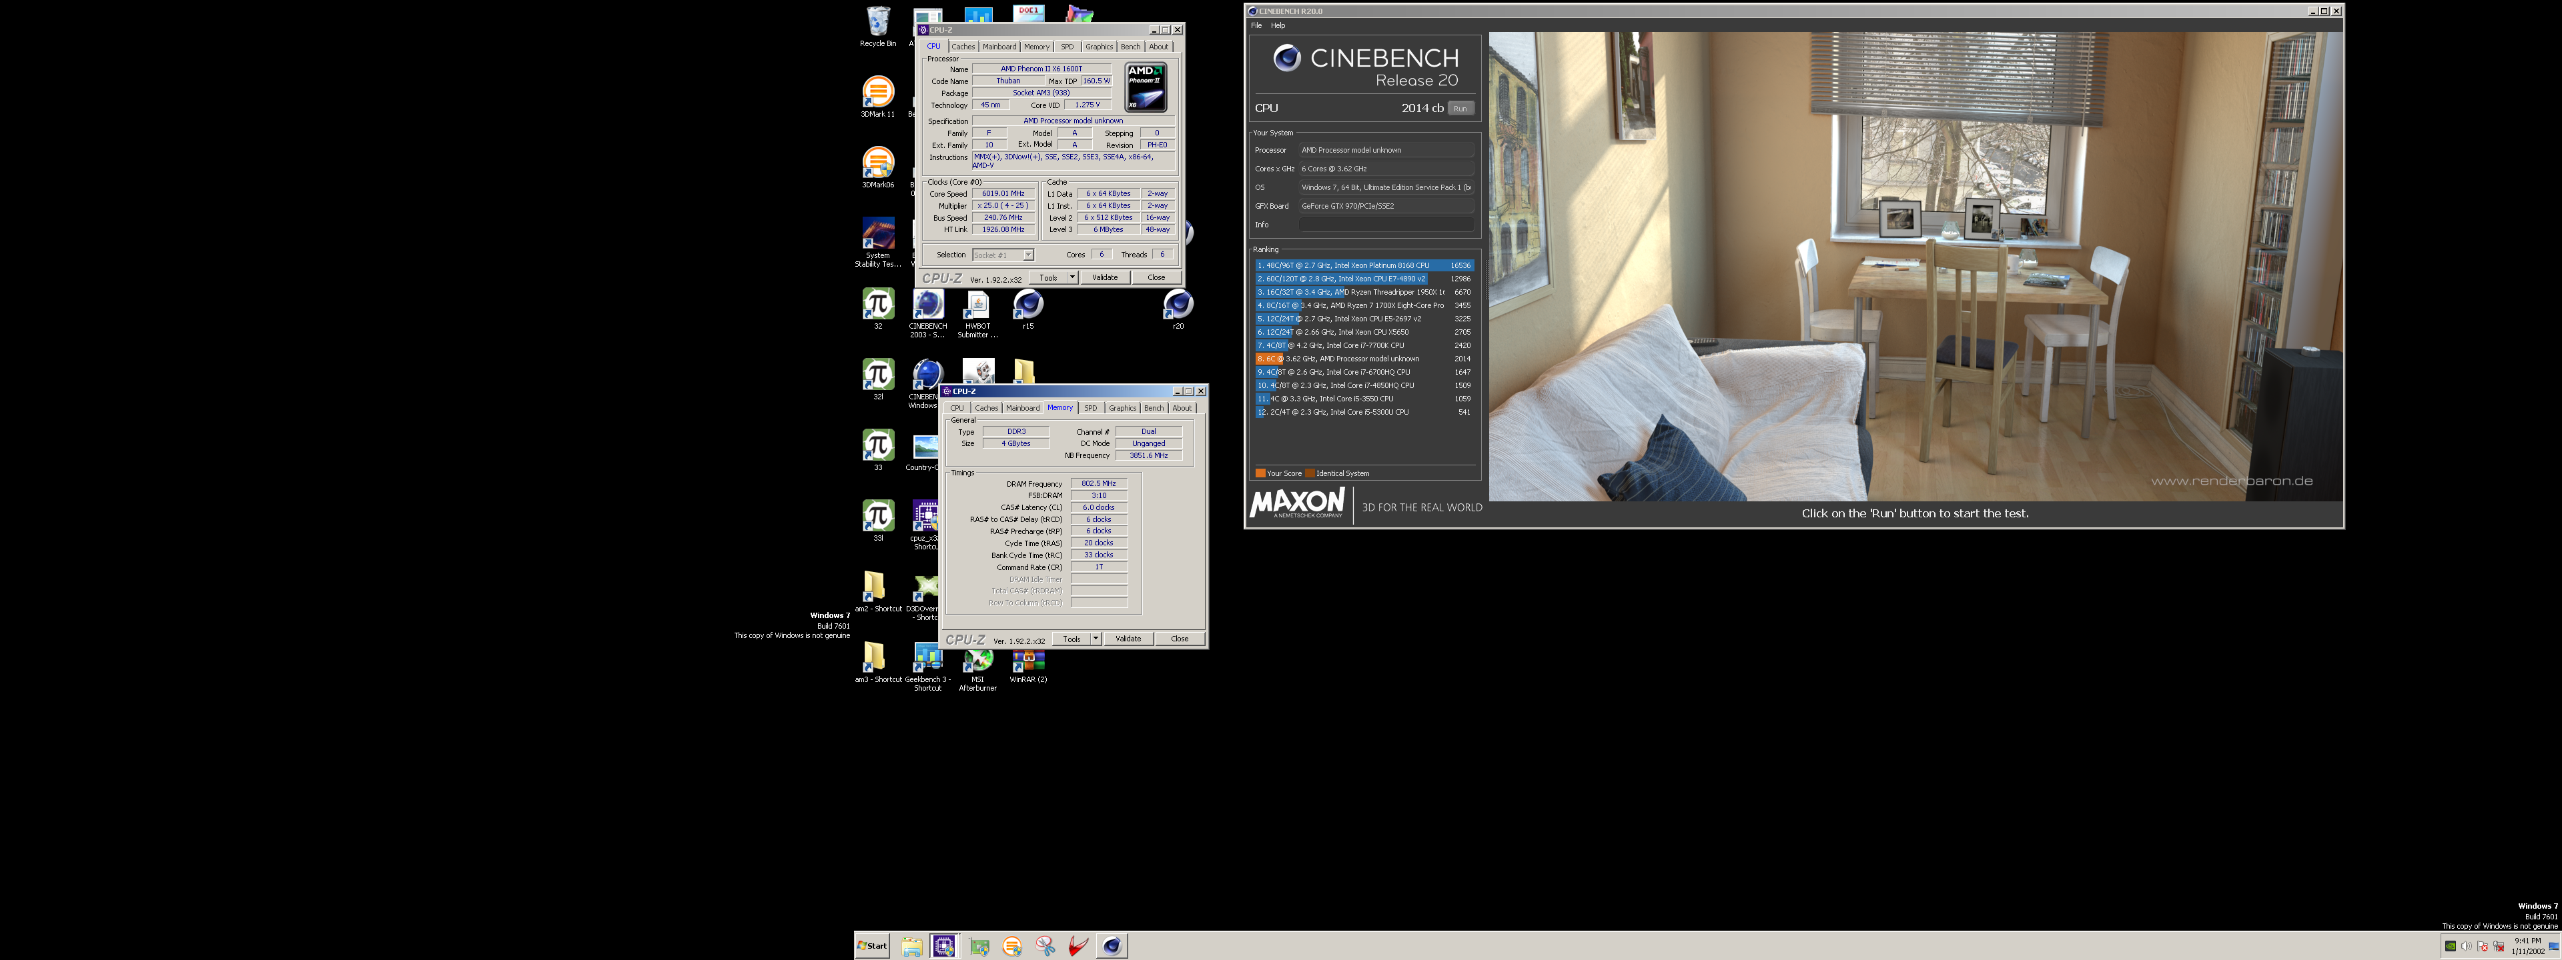Screen dimensions: 2562x960
Task: Open Windows Explorer from the taskbar
Action: 911,946
